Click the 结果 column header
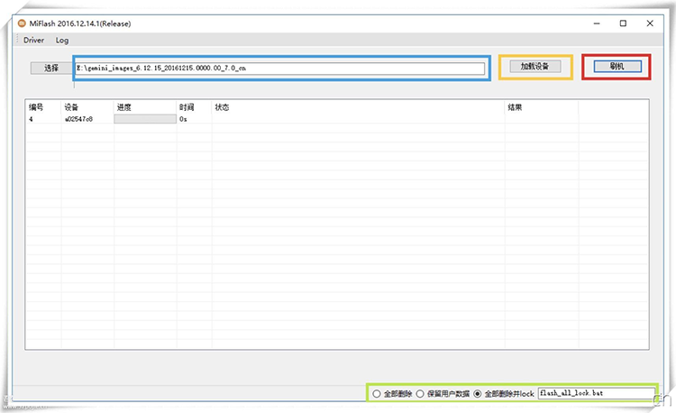 pyautogui.click(x=516, y=107)
